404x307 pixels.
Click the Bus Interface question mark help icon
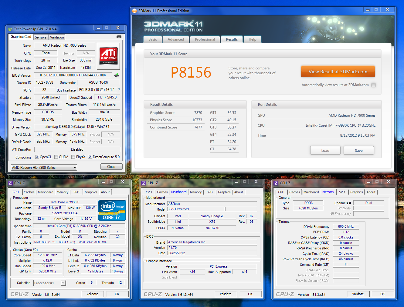pyautogui.click(x=119, y=90)
